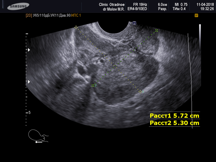Click the Clinic Otradnoe text

tap(112, 5)
